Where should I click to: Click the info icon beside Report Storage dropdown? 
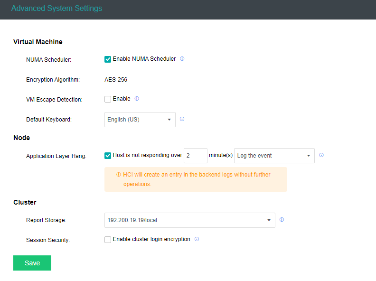[x=282, y=220]
